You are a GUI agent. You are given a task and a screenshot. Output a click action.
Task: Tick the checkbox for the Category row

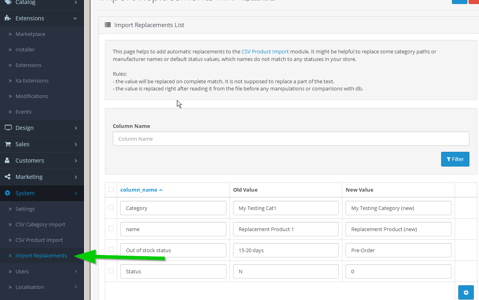coord(111,208)
